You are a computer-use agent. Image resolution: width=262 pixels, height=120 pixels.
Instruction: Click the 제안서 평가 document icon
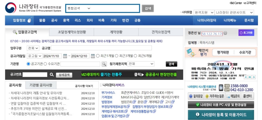click(191, 53)
